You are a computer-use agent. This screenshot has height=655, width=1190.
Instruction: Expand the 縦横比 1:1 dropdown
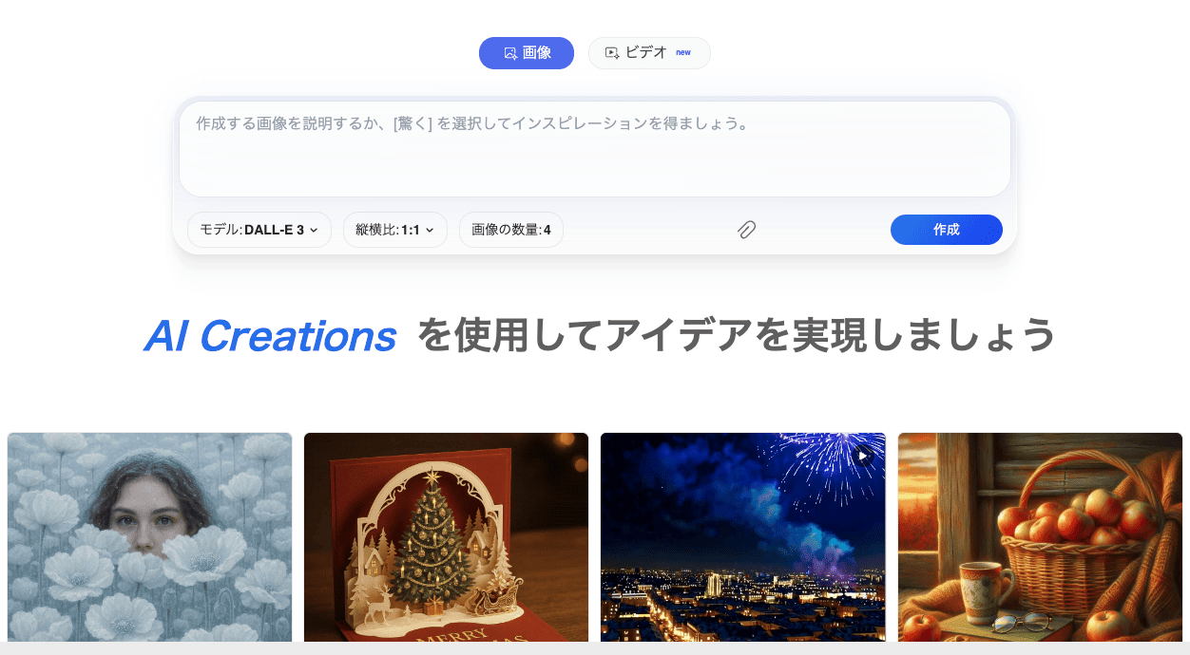(x=395, y=230)
